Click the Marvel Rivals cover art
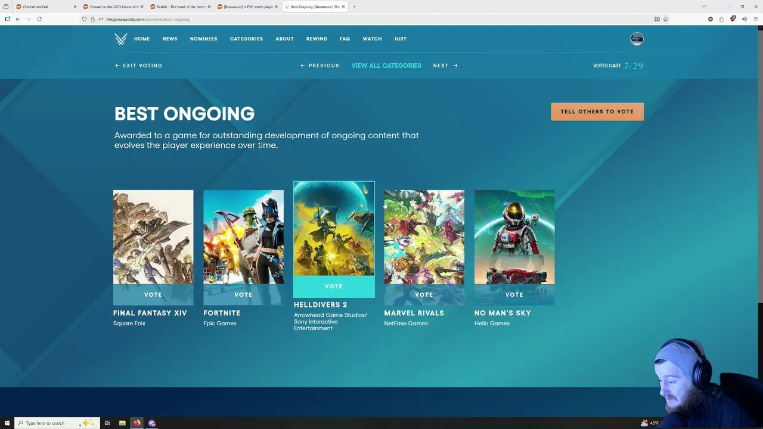The height and width of the screenshot is (429, 763). [424, 237]
